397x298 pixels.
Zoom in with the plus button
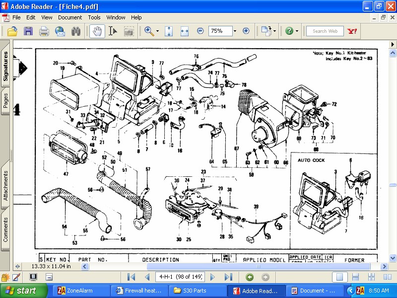coord(246,31)
